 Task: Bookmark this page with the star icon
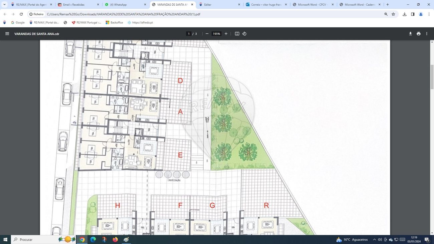[393, 14]
